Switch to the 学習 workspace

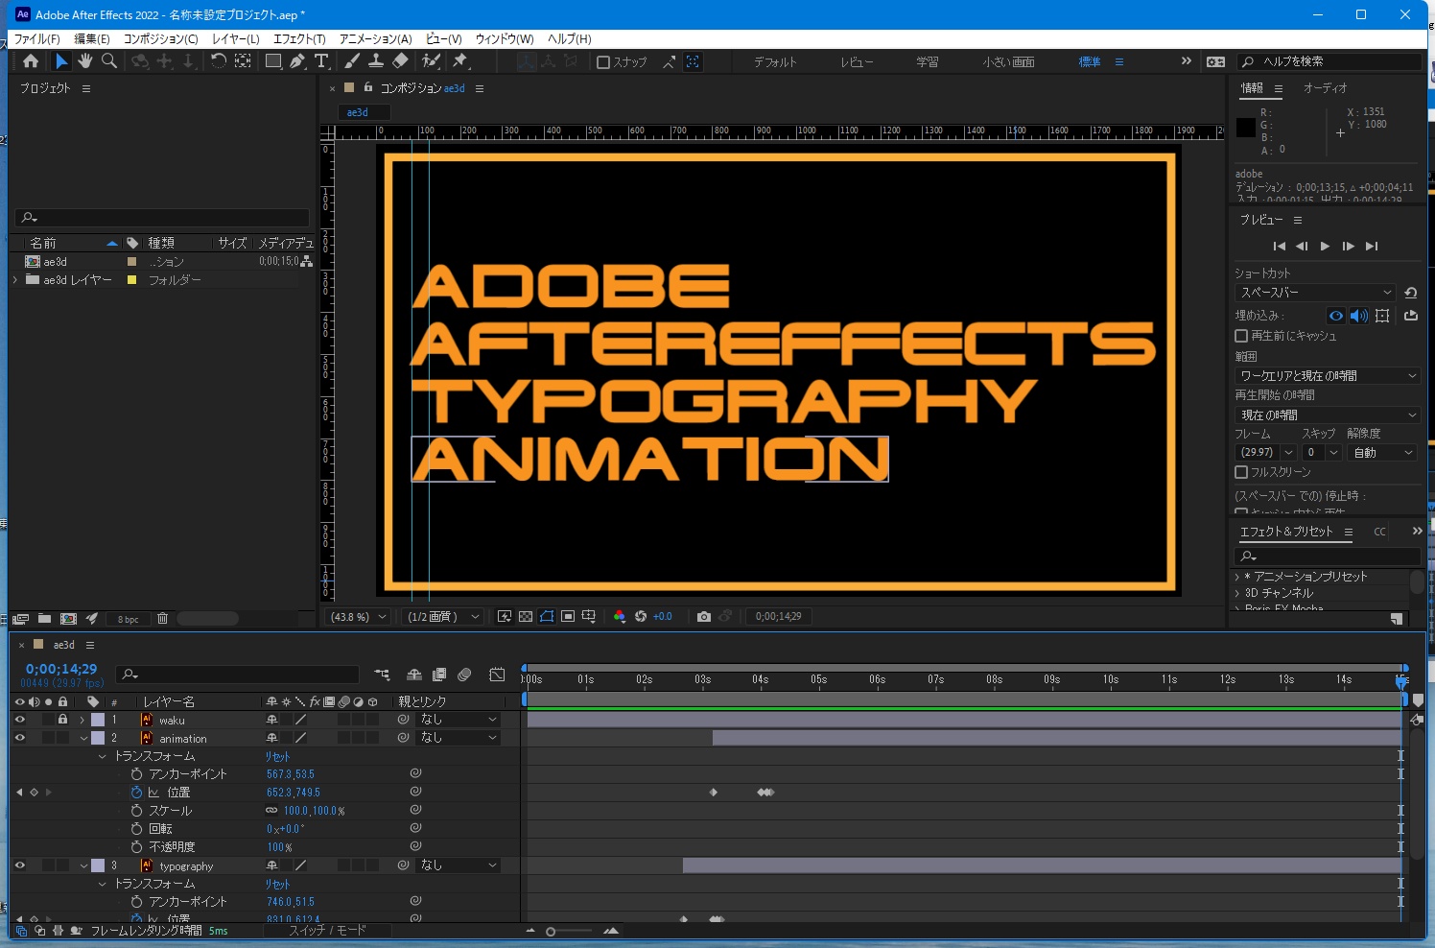pyautogui.click(x=928, y=62)
